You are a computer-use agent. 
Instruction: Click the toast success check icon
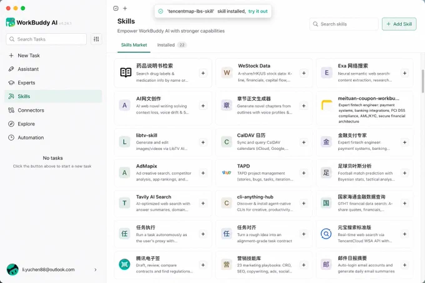161,11
